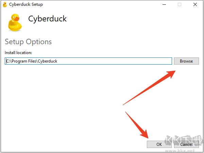Confirm installation with the OK button
This screenshot has width=204, height=153.
pos(159,144)
